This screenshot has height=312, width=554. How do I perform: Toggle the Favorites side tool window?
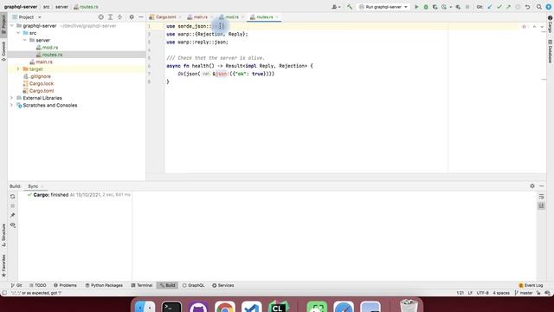[x=3, y=265]
